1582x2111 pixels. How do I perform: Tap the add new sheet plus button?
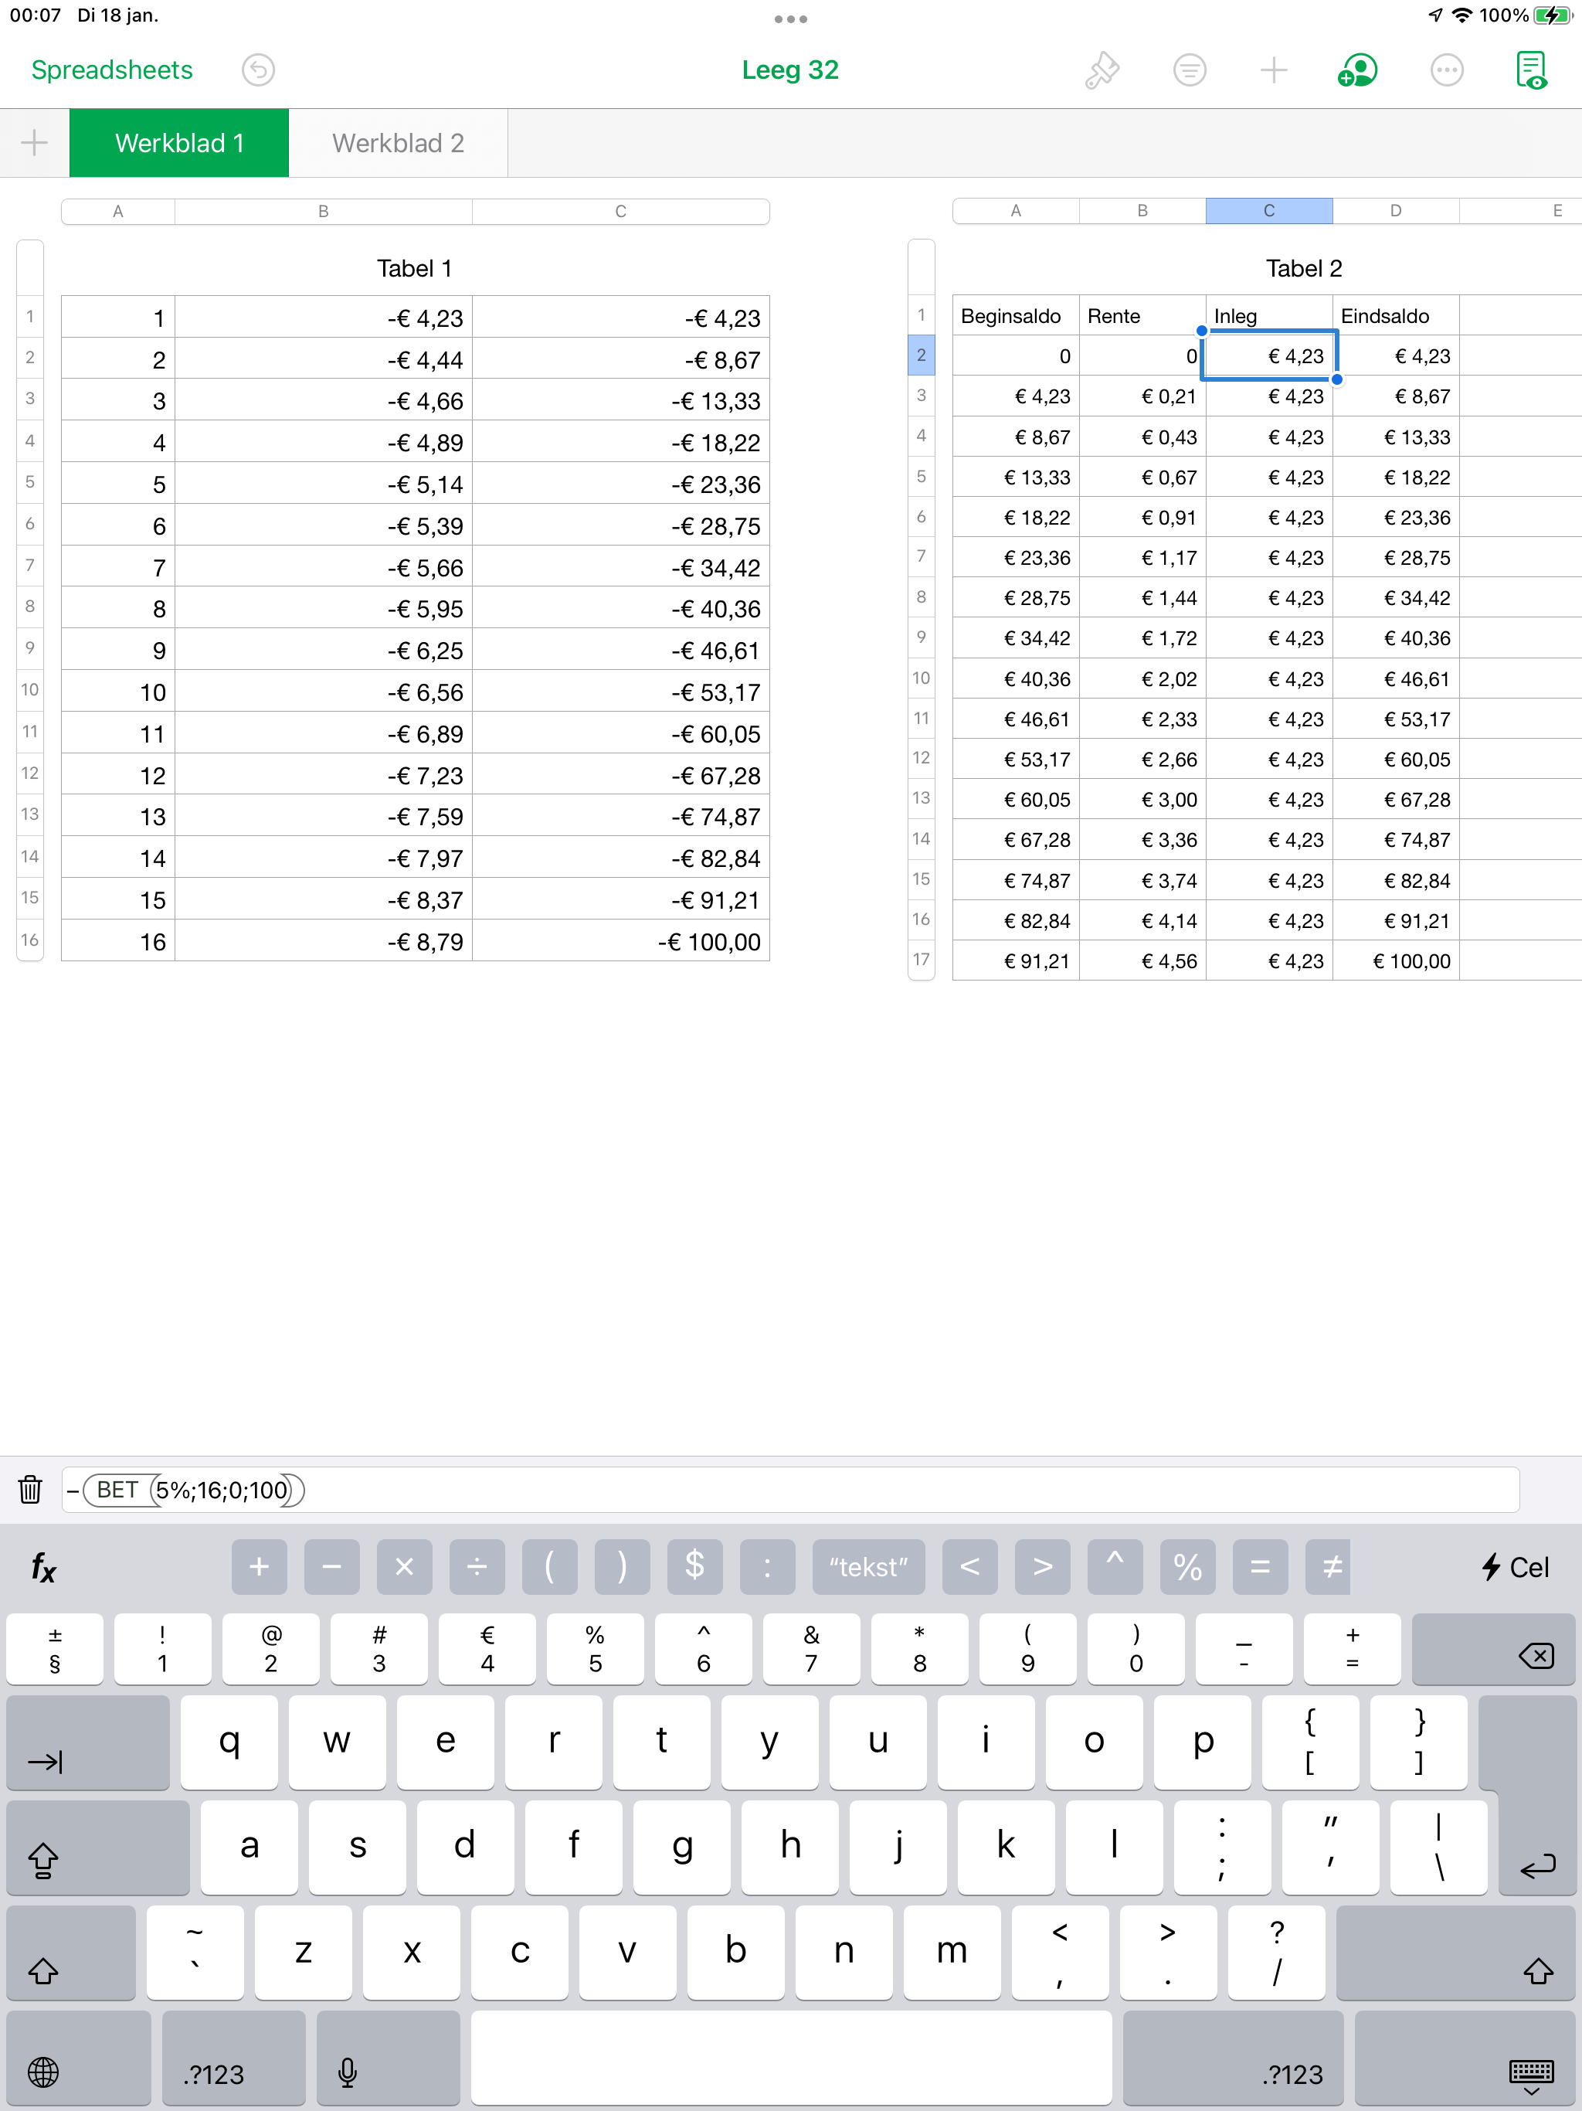tap(34, 143)
